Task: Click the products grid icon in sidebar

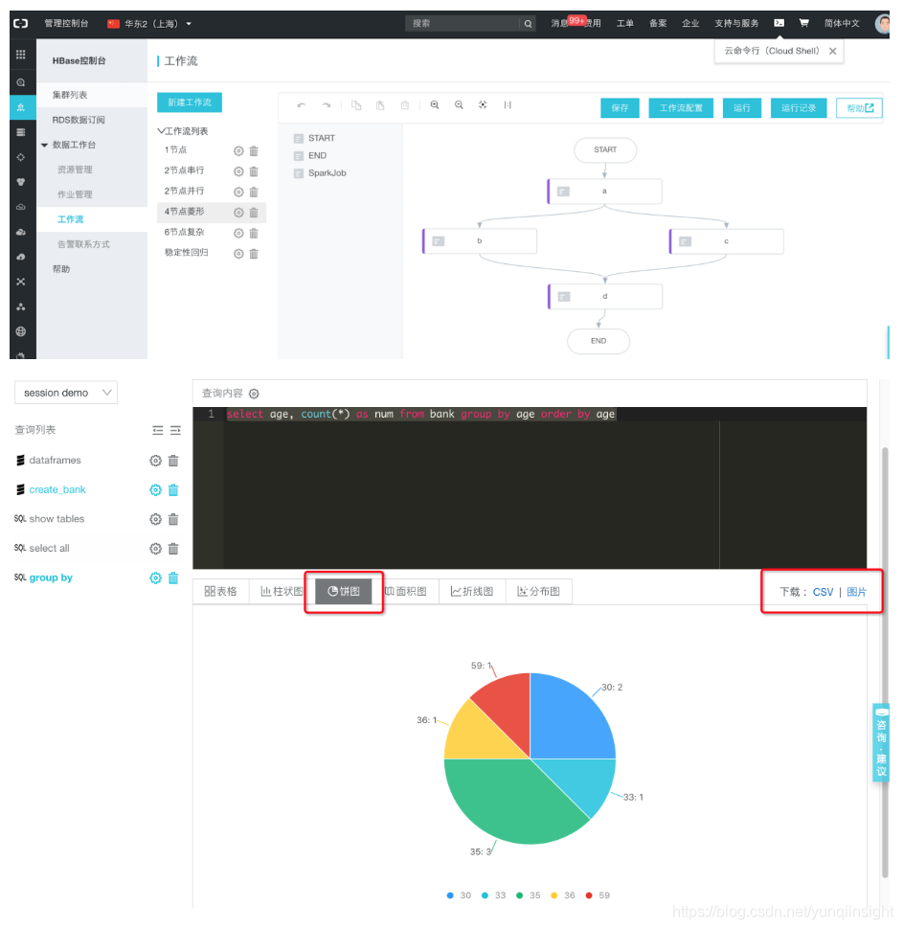Action: [x=21, y=55]
